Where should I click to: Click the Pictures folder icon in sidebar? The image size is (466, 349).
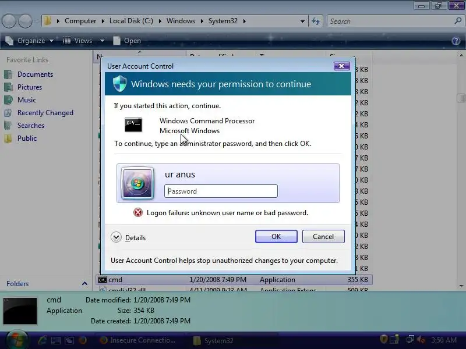tap(8, 87)
